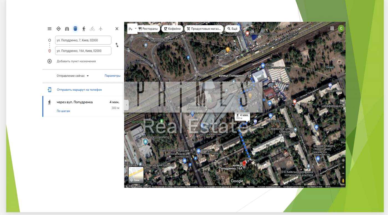Click Отправить маршрут на телефон link
388x215 pixels.
point(79,90)
